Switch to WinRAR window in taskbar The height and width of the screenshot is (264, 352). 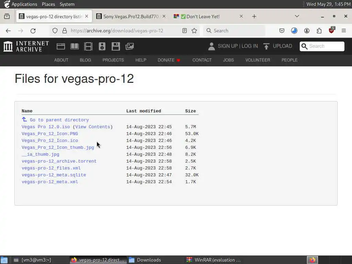point(213,260)
